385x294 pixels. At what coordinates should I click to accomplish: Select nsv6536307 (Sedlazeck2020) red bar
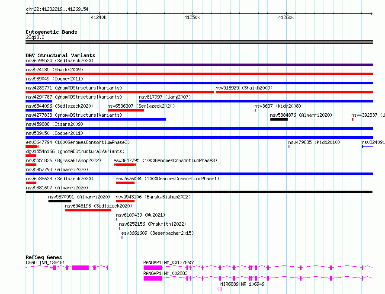(126, 110)
